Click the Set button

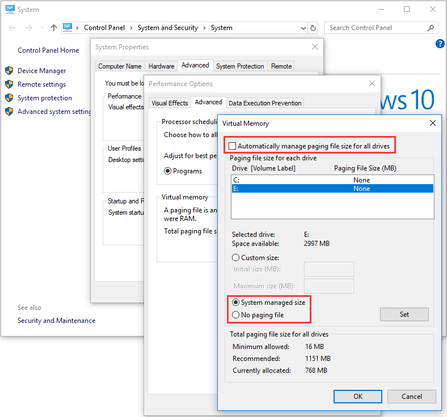pos(404,314)
